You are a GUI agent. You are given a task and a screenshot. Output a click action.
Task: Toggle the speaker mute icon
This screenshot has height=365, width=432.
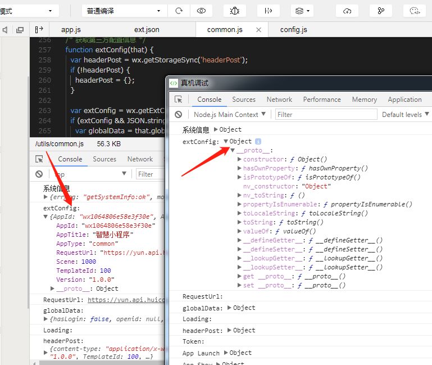click(5, 29)
